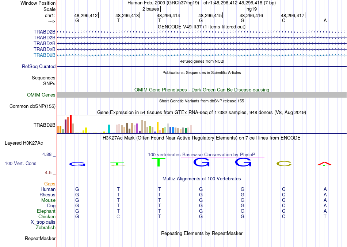Click 'Repeating Elements by RepeatMasker' title

coord(202,233)
